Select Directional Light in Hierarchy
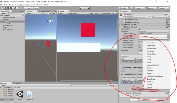Viewport: 177px width, 103px height. pos(9,18)
